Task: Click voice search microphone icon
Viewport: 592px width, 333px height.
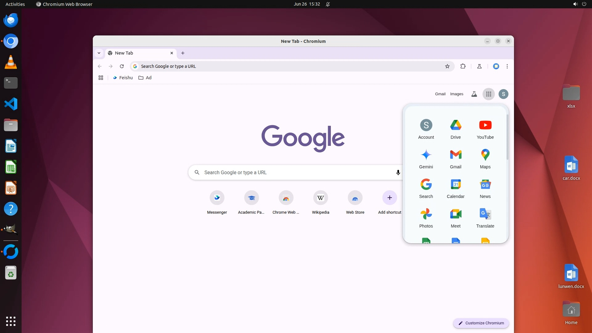Action: (x=398, y=172)
